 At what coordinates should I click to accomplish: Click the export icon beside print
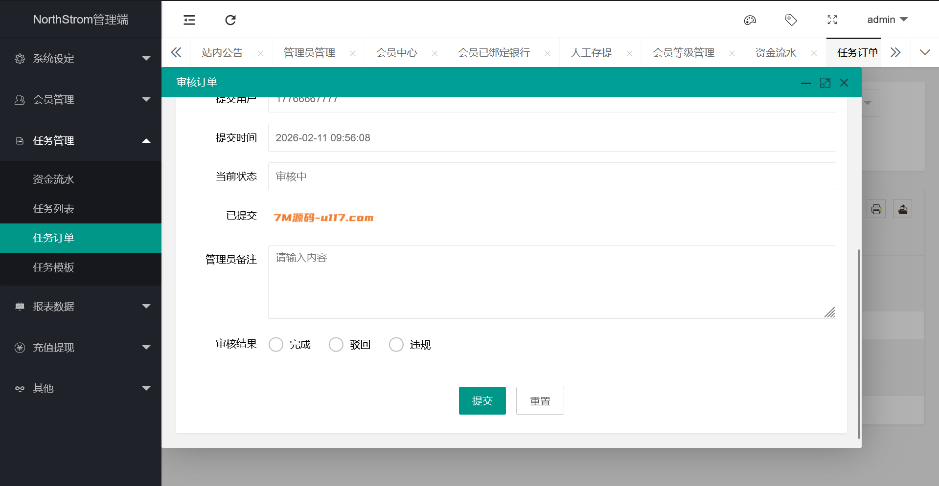[x=902, y=209]
